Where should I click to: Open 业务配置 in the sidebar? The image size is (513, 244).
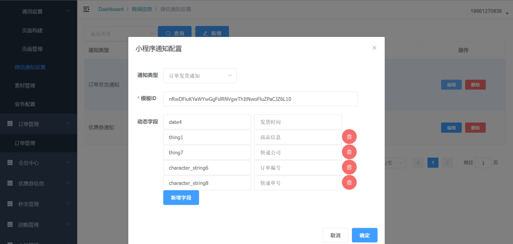tap(25, 104)
